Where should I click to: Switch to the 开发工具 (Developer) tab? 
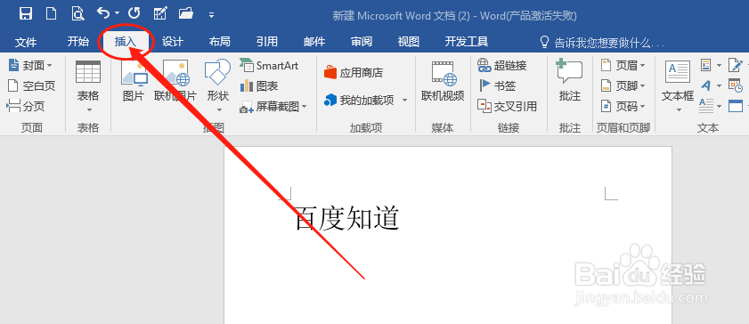point(467,42)
